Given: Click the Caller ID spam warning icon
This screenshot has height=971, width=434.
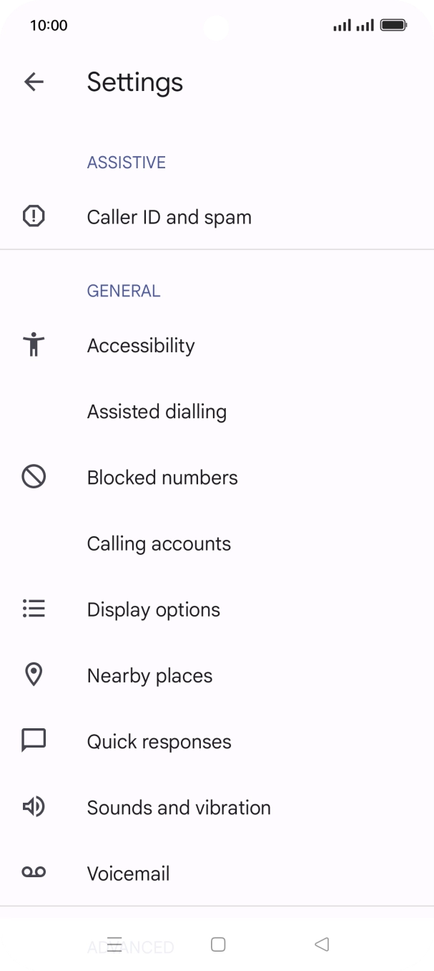Looking at the screenshot, I should 34,216.
